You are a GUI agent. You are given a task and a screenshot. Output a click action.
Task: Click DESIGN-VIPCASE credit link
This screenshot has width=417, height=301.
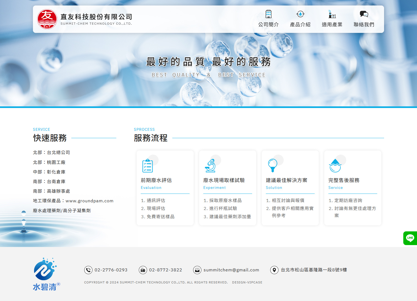coord(247,282)
